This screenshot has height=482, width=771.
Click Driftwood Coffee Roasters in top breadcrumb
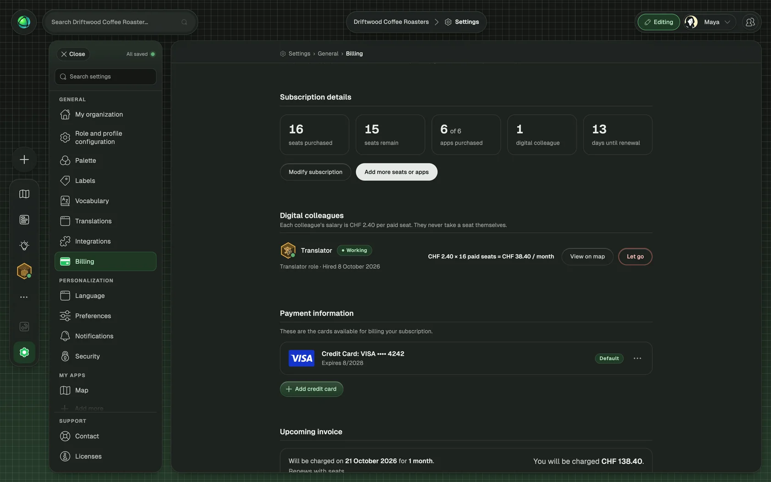(391, 22)
